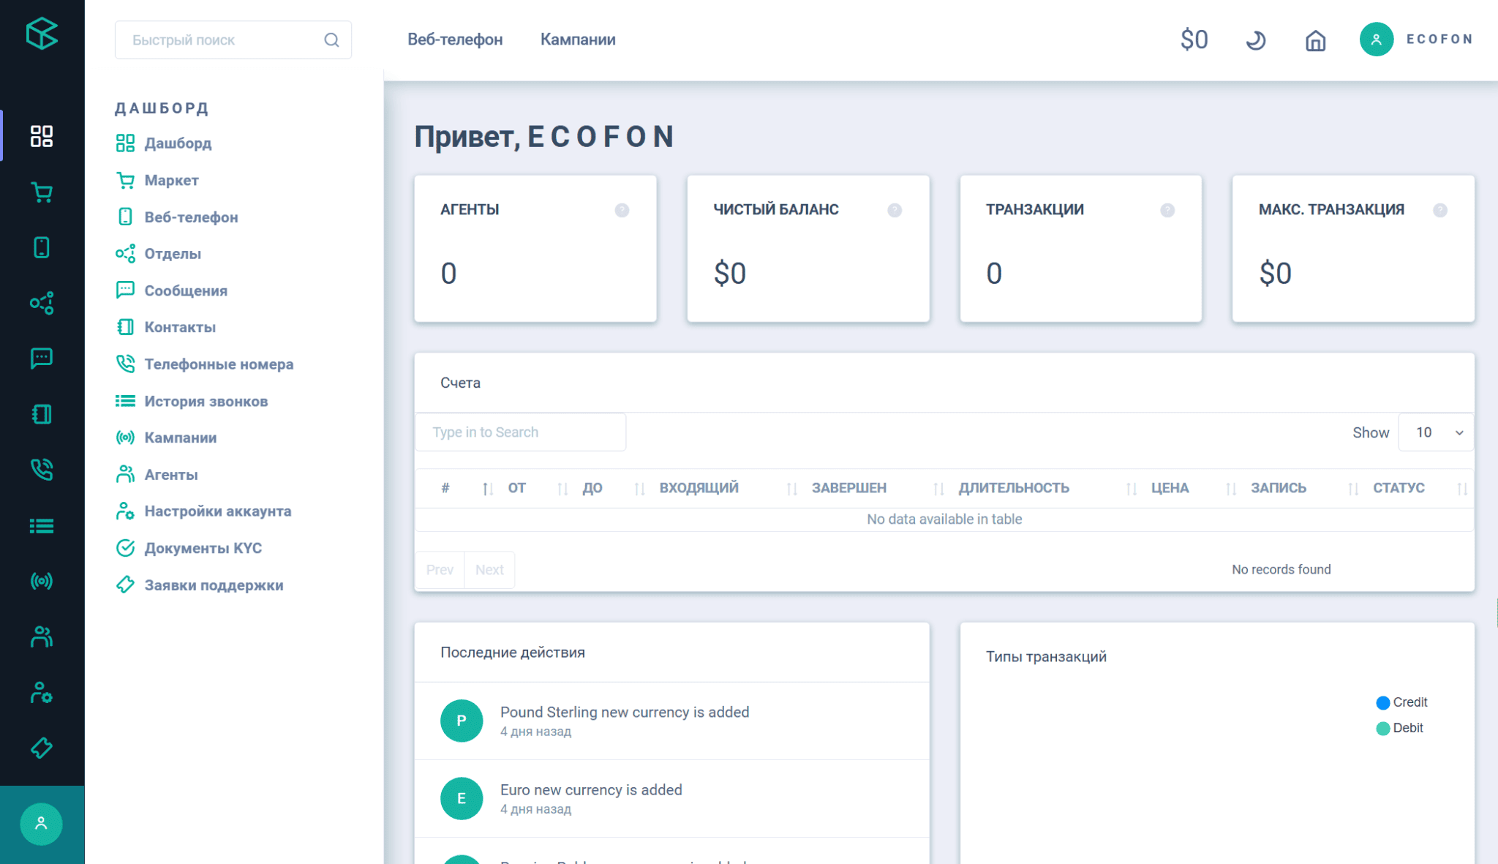The height and width of the screenshot is (864, 1498).
Task: Sort table by the ВХОДЯЩИЙ column
Action: [726, 488]
